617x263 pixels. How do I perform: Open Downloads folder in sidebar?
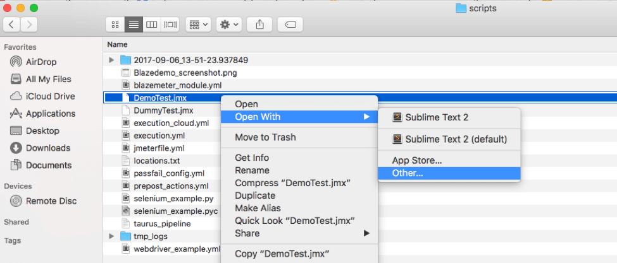coord(47,148)
